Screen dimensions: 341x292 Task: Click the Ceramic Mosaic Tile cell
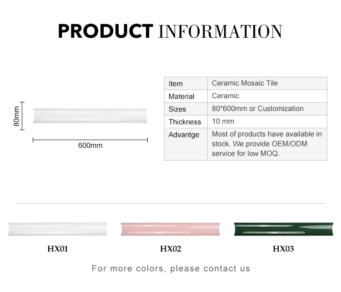point(245,83)
